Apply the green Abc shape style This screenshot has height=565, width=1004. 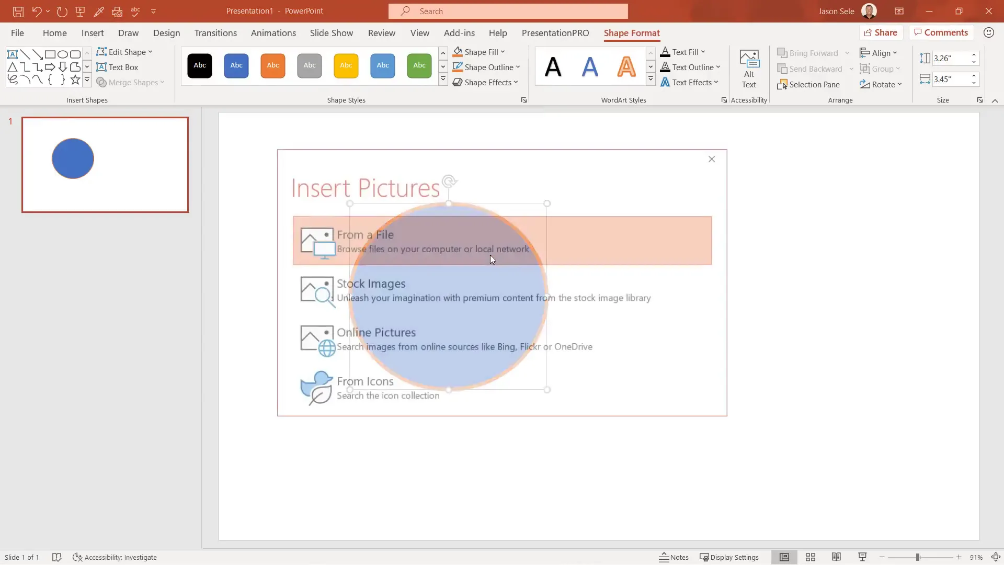[419, 65]
